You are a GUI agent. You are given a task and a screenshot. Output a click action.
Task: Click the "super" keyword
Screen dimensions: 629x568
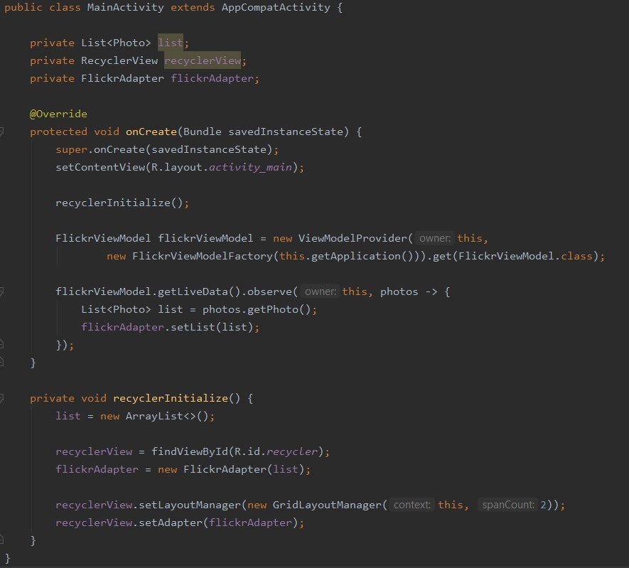[71, 149]
